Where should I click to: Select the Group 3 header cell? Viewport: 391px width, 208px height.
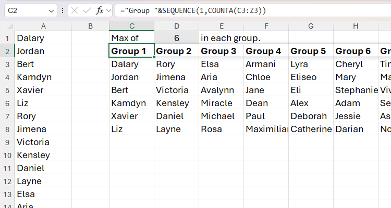(221, 51)
